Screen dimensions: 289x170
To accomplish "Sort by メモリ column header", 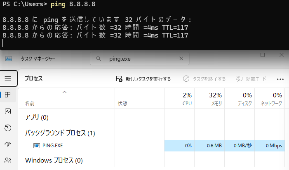I will point(209,98).
